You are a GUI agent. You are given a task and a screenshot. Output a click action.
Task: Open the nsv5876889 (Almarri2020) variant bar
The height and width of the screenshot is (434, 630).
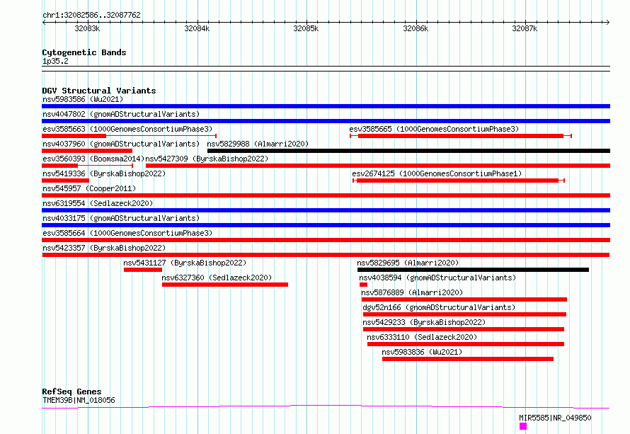tap(464, 299)
